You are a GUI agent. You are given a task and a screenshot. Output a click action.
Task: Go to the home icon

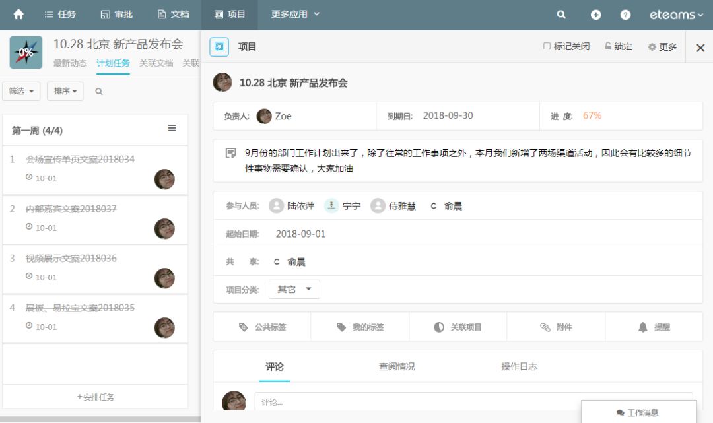coord(18,15)
